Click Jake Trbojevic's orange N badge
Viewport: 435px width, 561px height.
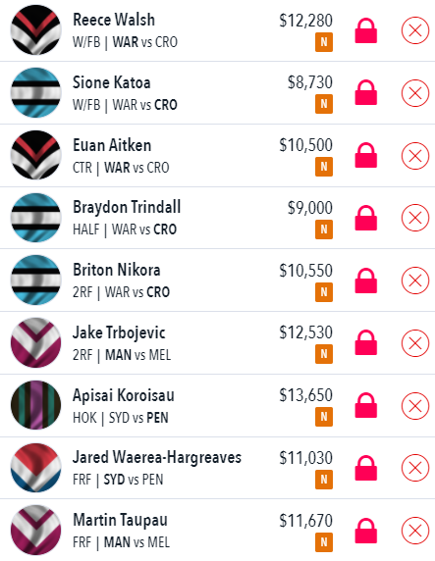pyautogui.click(x=324, y=354)
